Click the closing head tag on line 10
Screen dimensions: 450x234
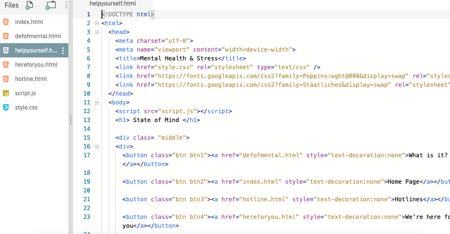[120, 94]
